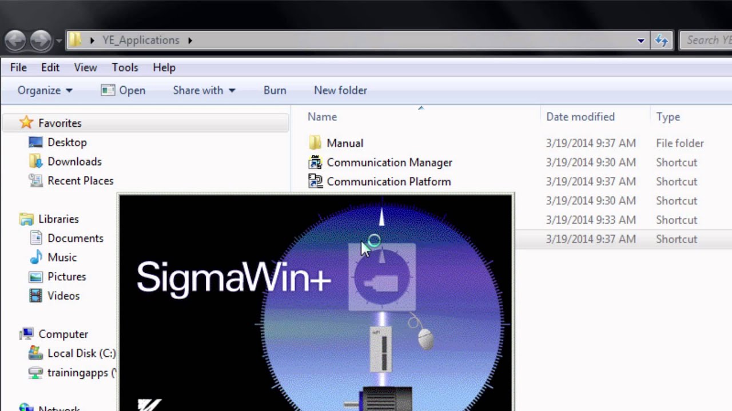Sort by the Type column header
The width and height of the screenshot is (732, 411).
(x=668, y=116)
